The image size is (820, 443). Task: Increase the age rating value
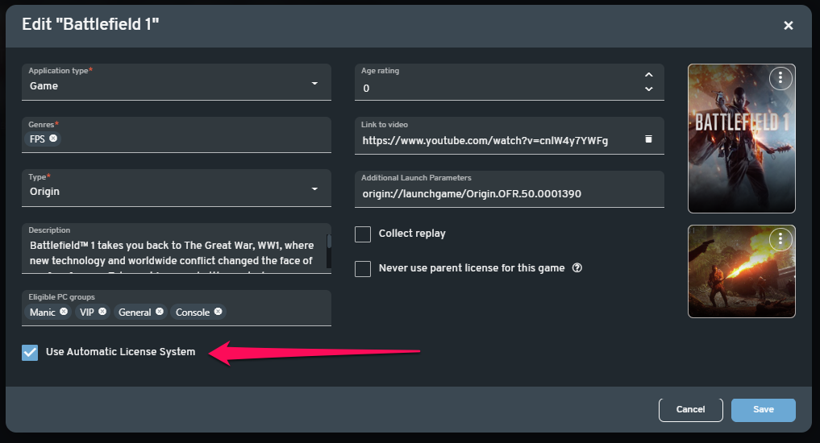tap(648, 75)
